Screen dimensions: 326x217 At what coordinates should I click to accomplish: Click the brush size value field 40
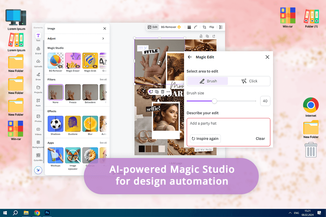click(265, 101)
